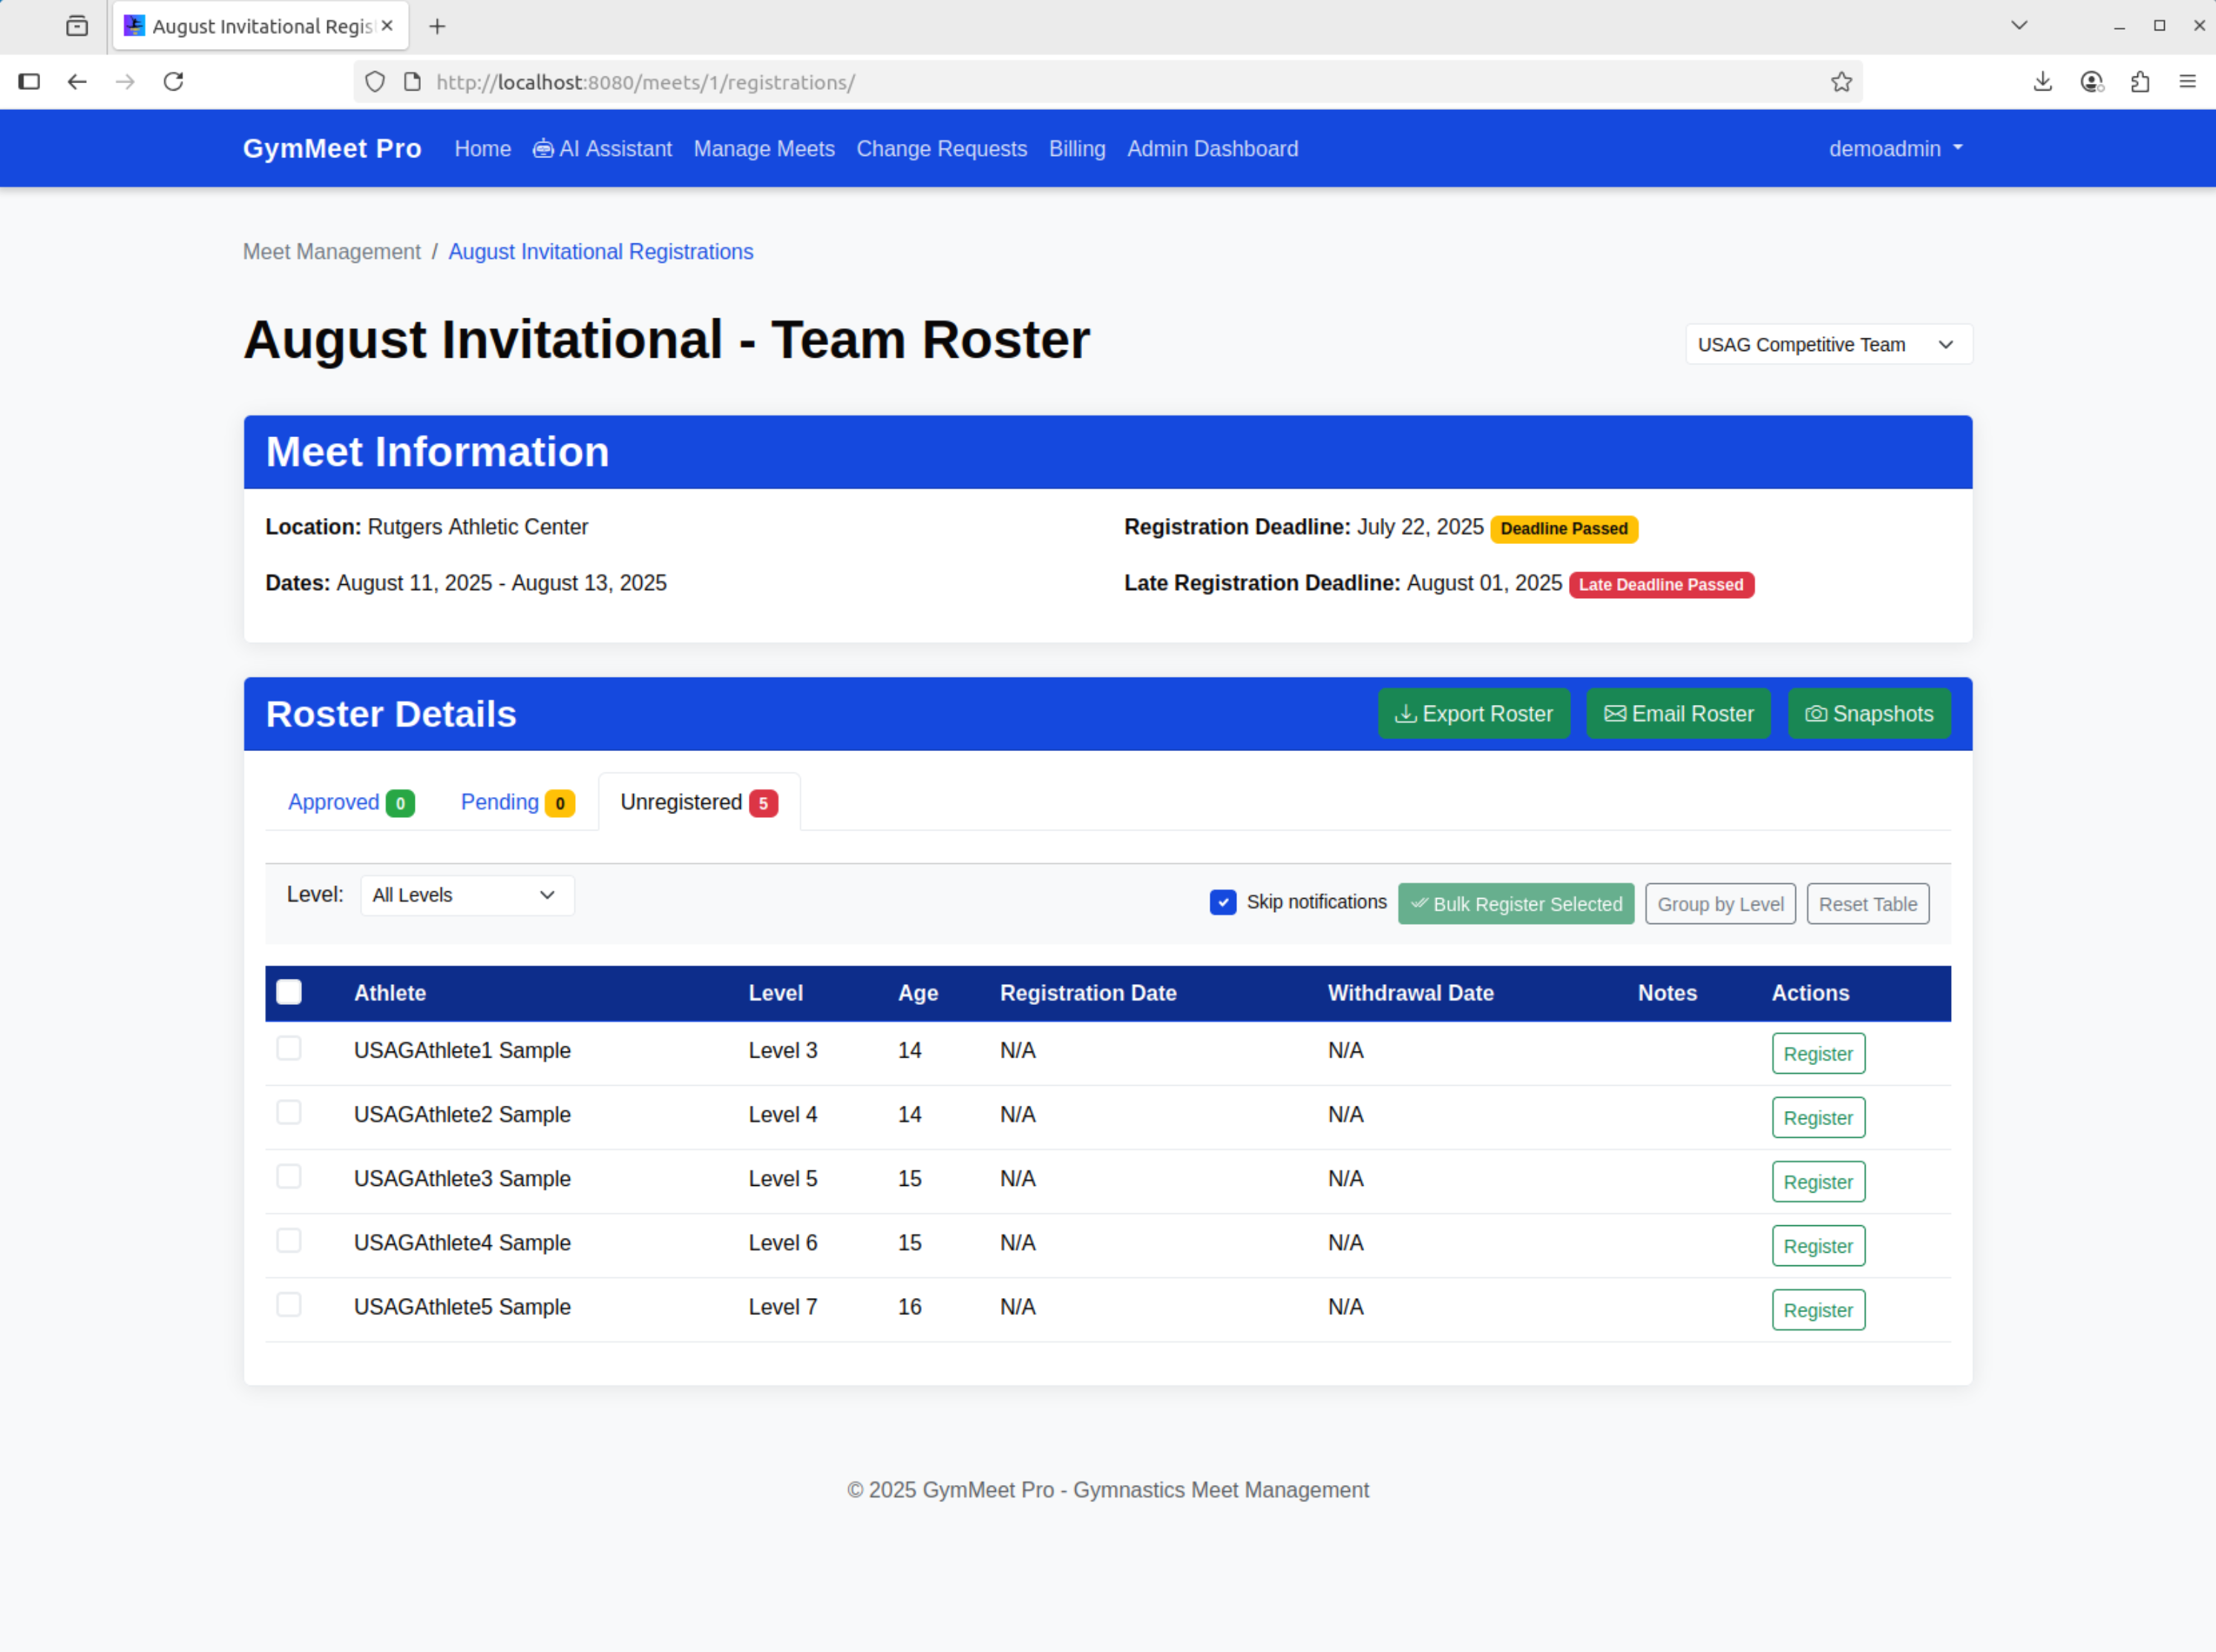2216x1652 pixels.
Task: Click the Late Deadline Passed badge
Action: pos(1661,584)
